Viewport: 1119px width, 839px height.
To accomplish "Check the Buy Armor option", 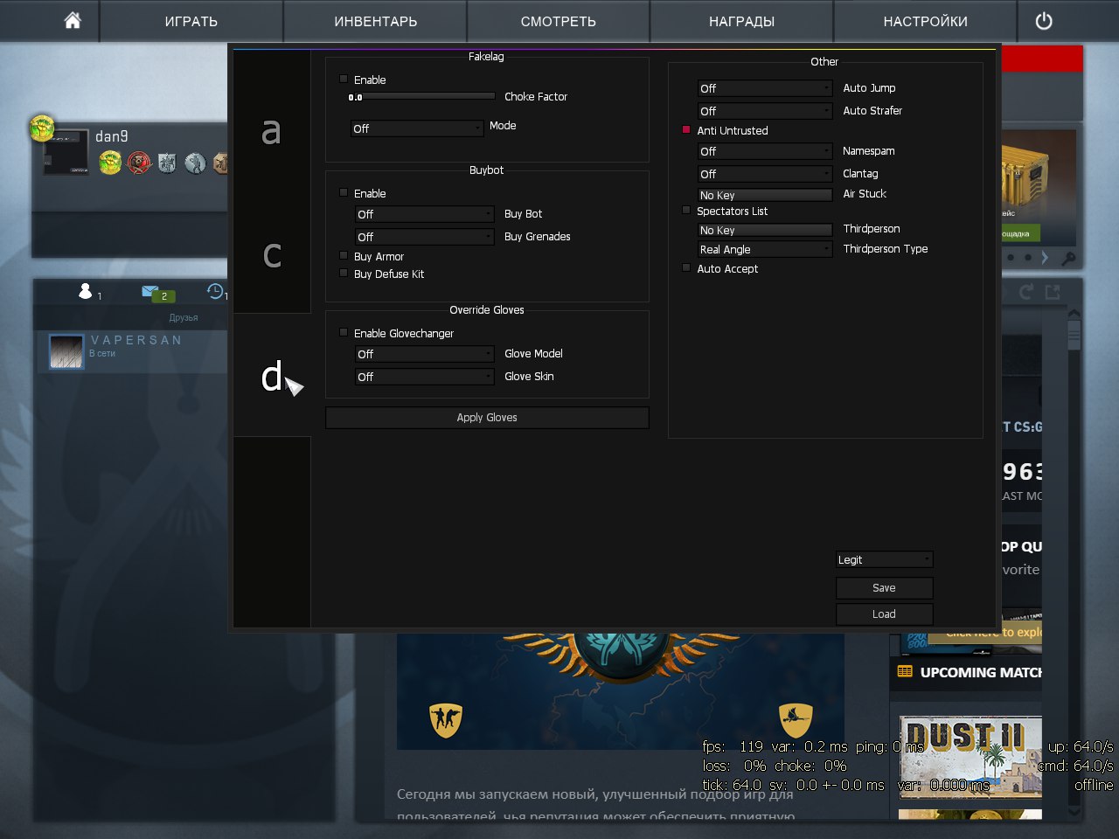I will tap(344, 255).
